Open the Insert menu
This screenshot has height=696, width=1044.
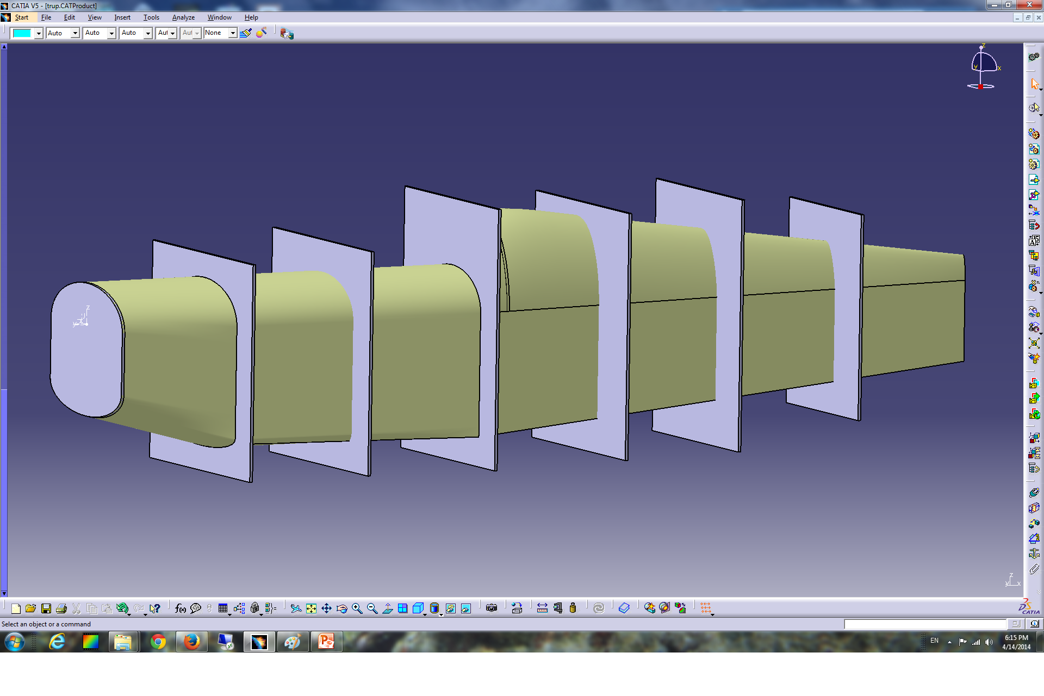122,17
